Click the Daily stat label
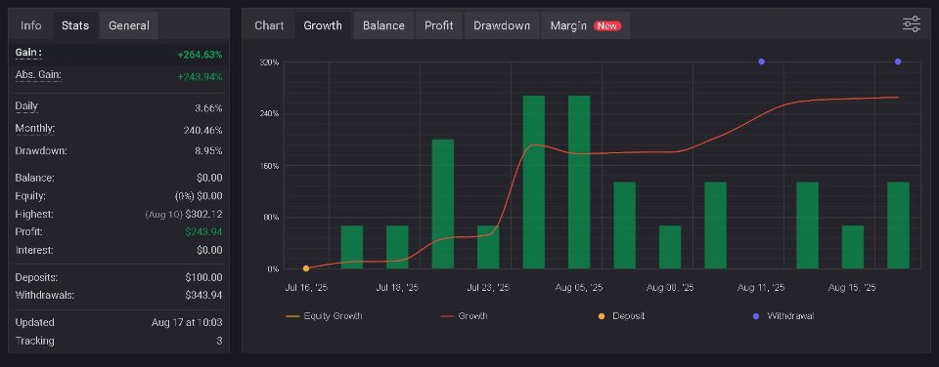Viewport: 939px width, 367px height. (26, 107)
